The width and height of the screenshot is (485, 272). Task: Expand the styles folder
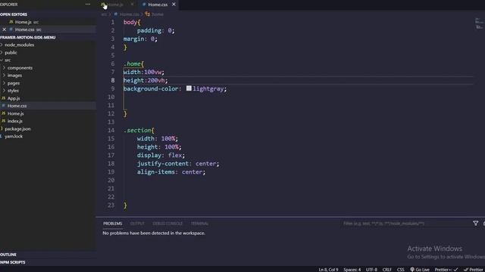tap(13, 91)
